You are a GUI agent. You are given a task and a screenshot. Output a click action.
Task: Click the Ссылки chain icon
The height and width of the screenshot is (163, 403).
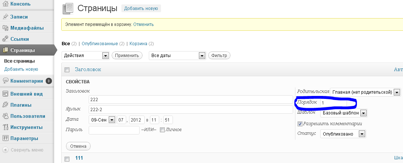5,39
